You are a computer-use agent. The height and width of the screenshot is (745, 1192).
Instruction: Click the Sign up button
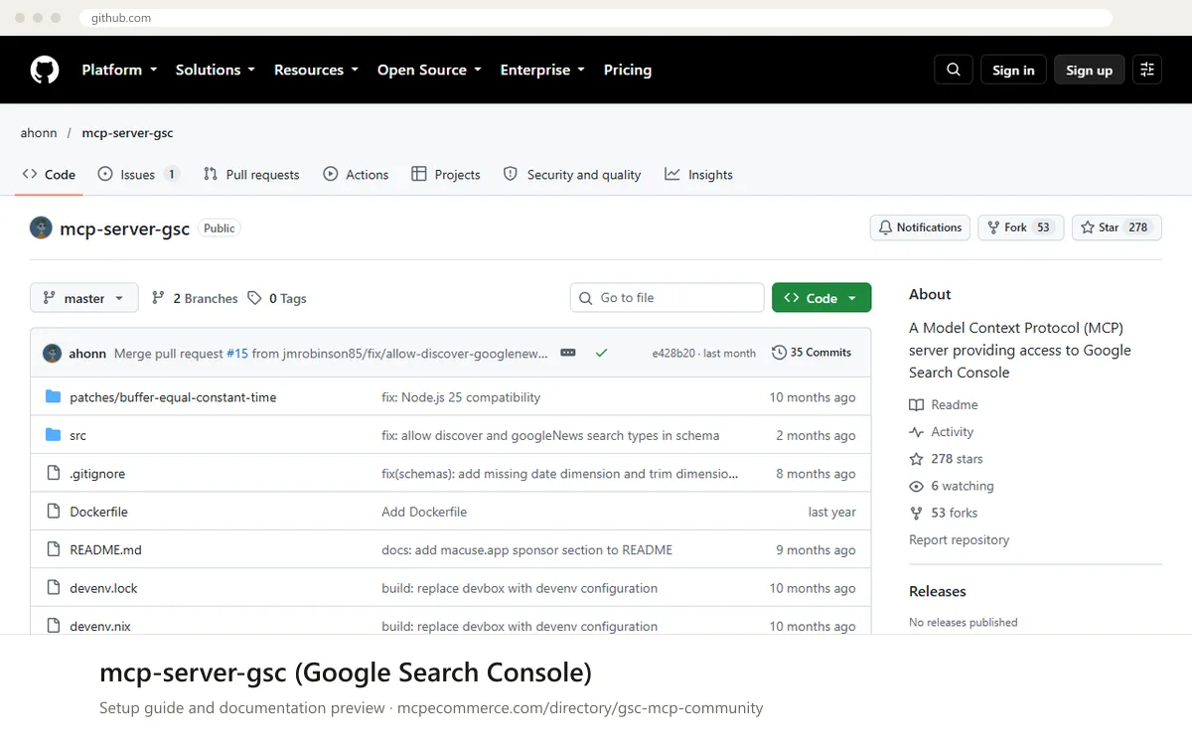tap(1090, 70)
